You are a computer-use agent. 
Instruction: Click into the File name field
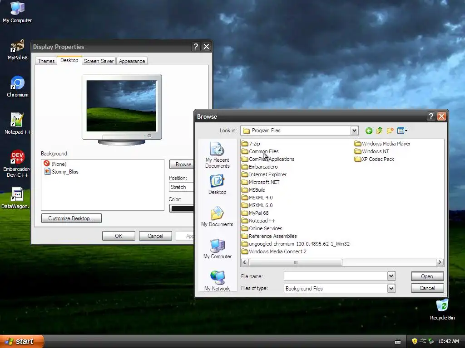(336, 276)
